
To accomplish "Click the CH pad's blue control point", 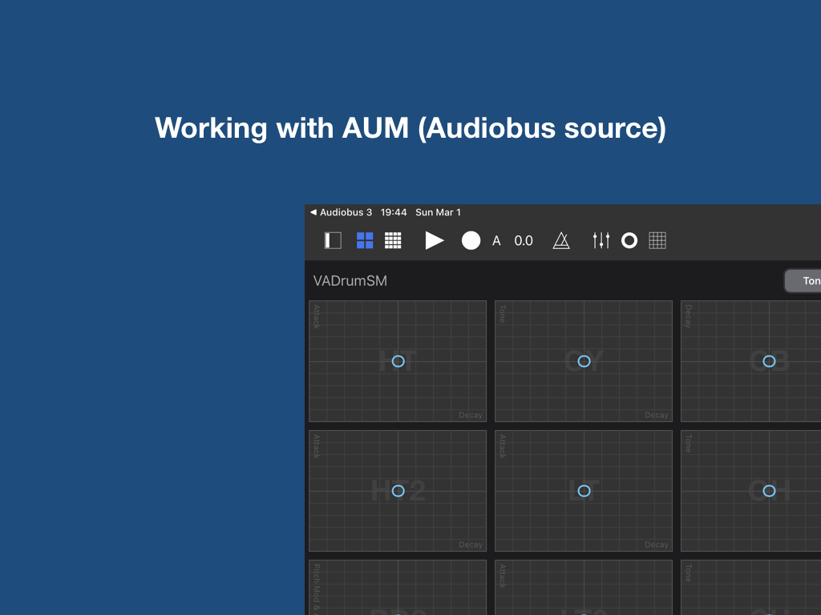I will coord(769,491).
